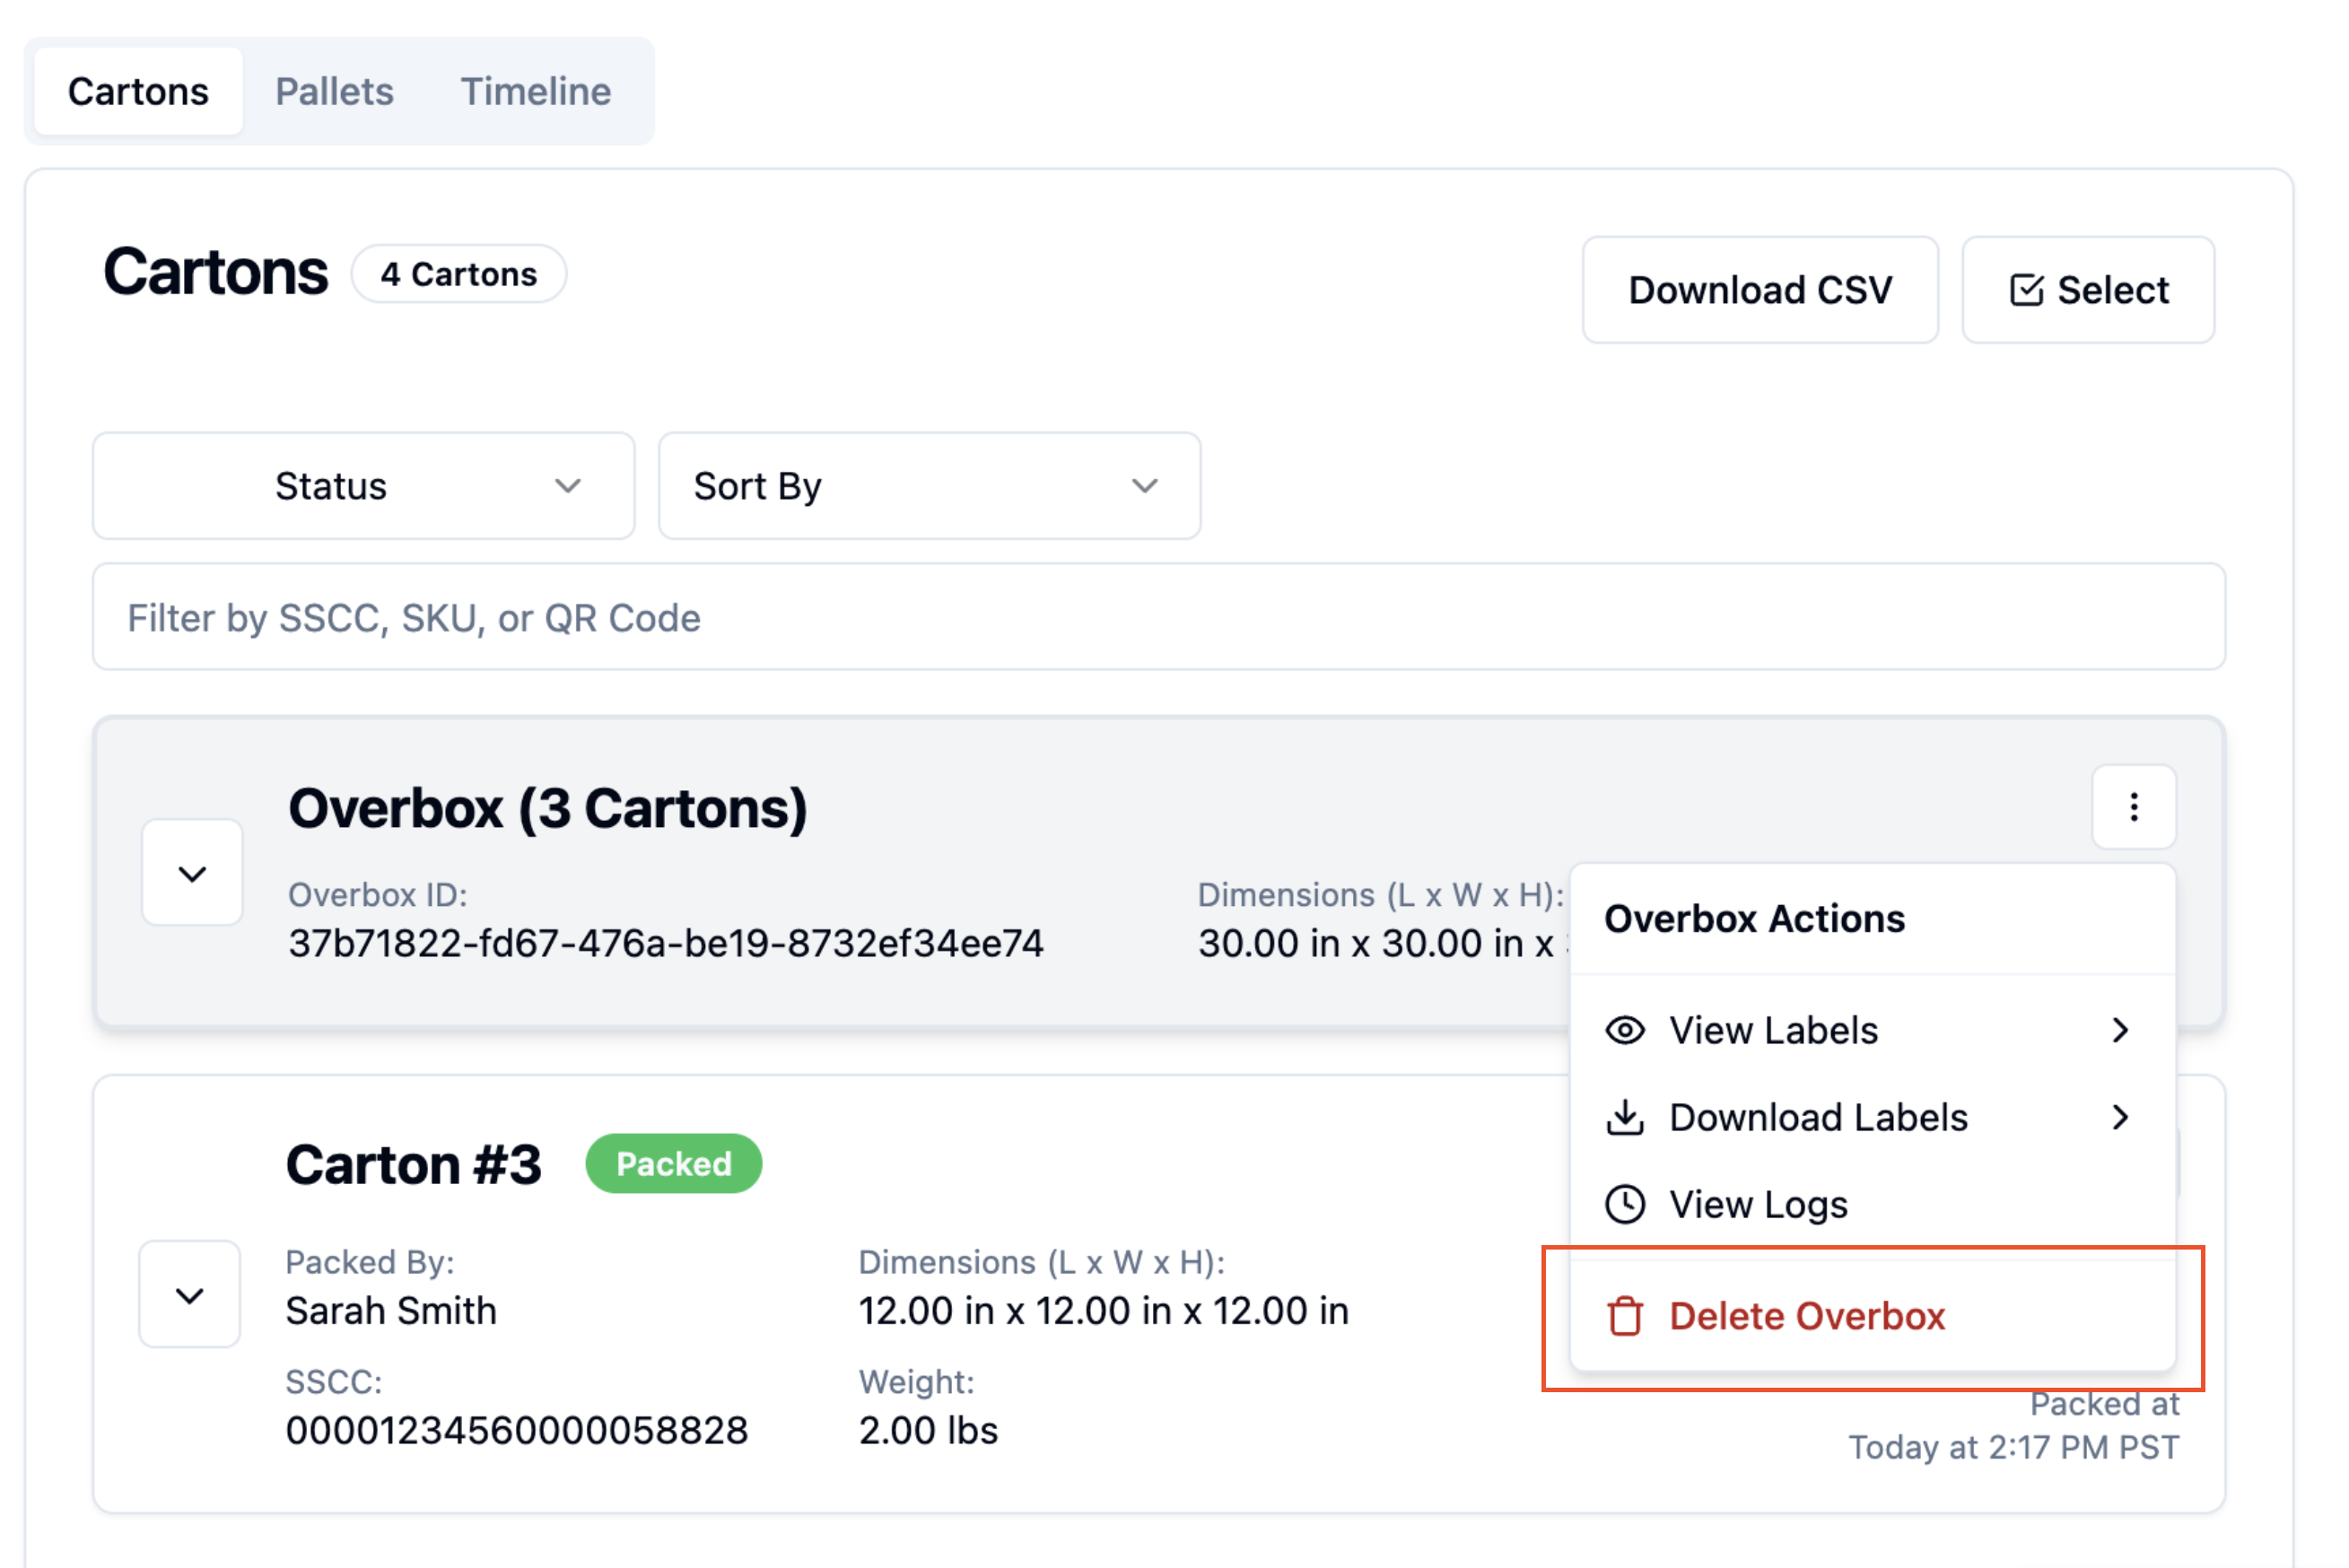
Task: Click the clock icon beside View Logs
Action: pos(1625,1204)
